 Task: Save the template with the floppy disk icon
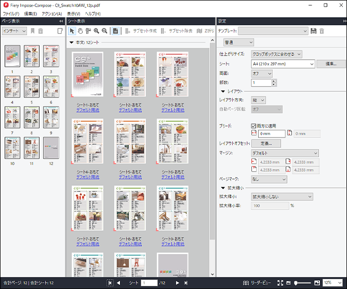tap(313, 31)
